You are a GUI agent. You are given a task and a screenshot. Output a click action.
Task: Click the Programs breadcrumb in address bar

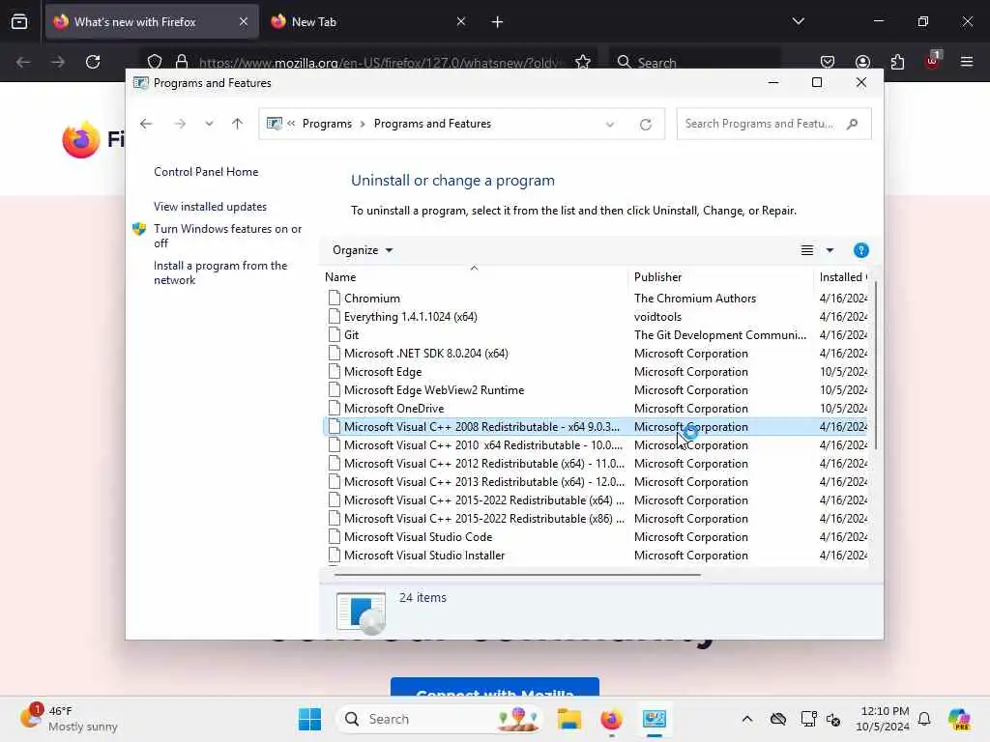pyautogui.click(x=327, y=124)
